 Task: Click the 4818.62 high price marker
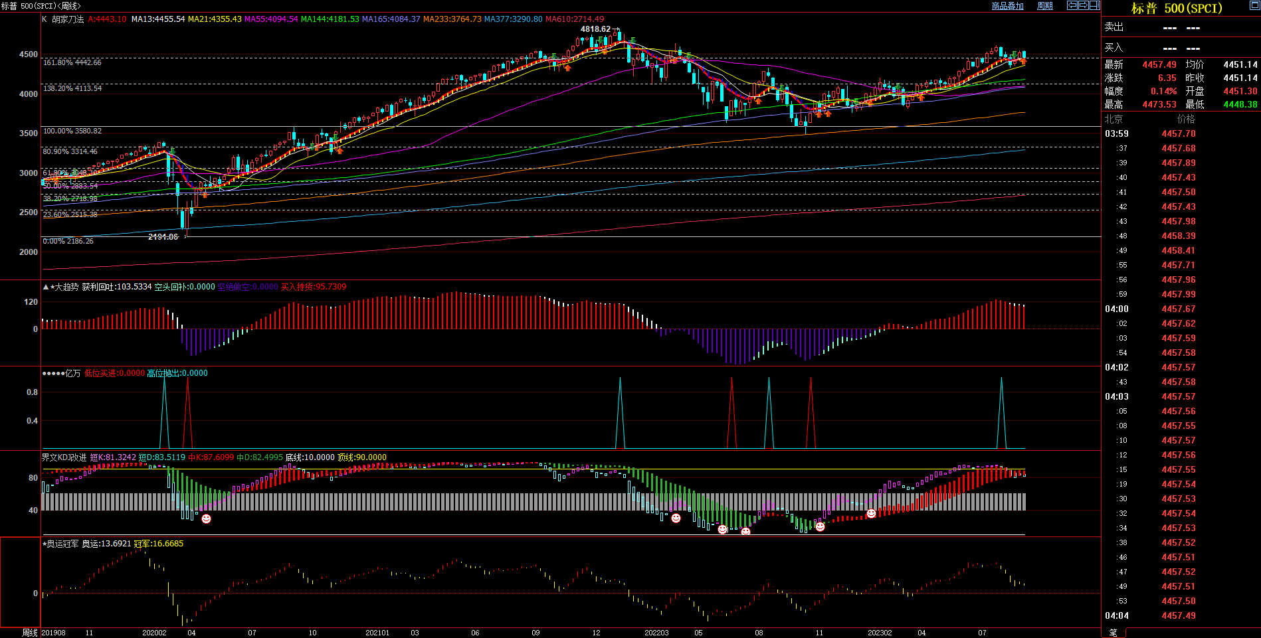click(x=596, y=29)
